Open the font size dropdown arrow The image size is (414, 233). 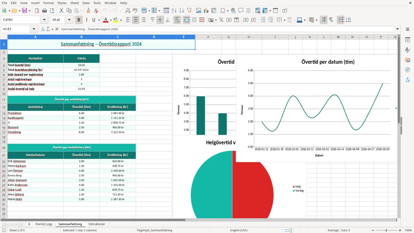[x=69, y=20]
